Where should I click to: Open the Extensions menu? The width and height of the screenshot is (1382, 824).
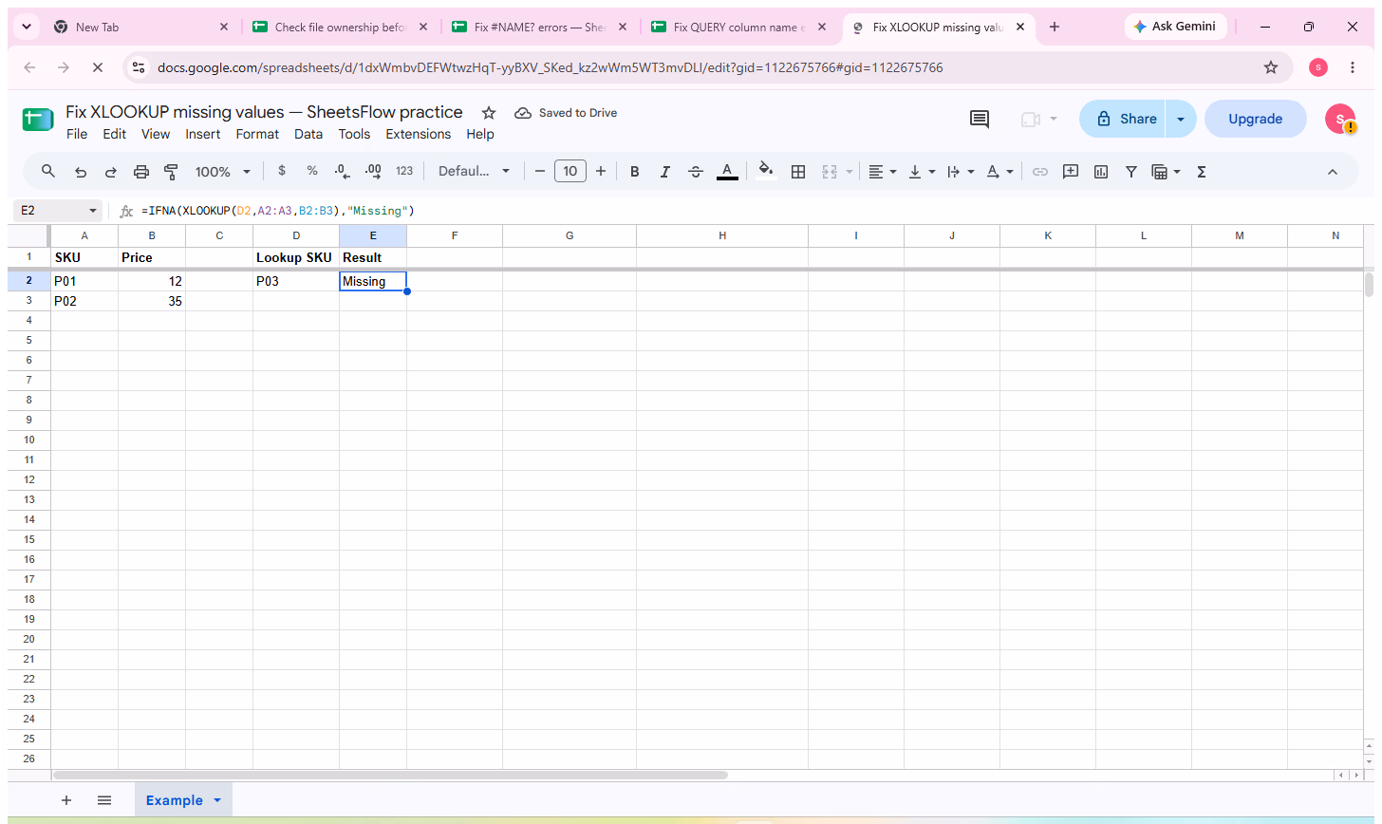click(419, 134)
